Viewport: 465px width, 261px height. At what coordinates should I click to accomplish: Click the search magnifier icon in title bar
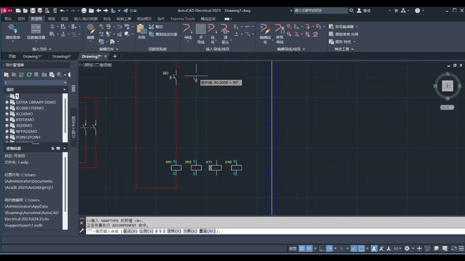coord(351,11)
